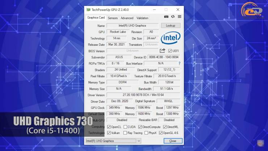Click the GPU Clock 349 MHz value
The width and height of the screenshot is (268, 151).
pos(114,108)
